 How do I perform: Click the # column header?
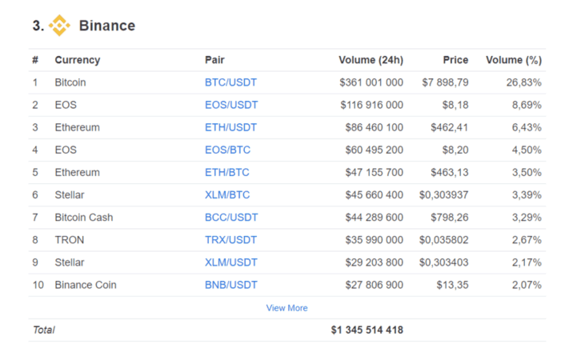pos(35,60)
